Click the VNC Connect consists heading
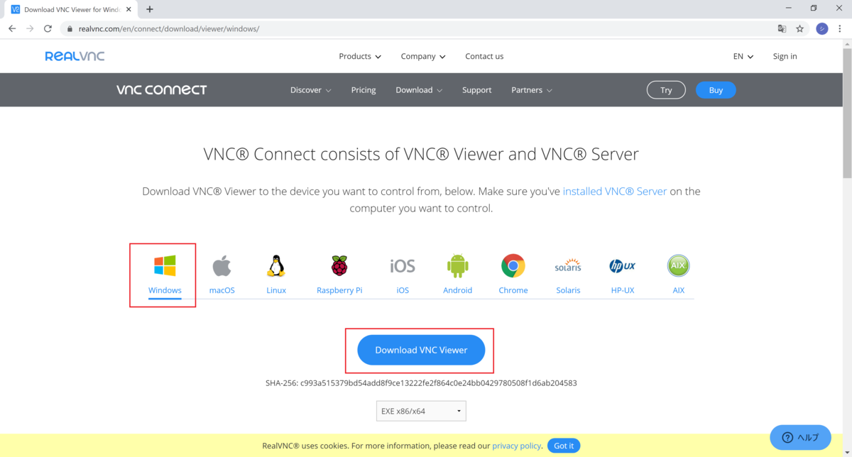 coord(421,154)
